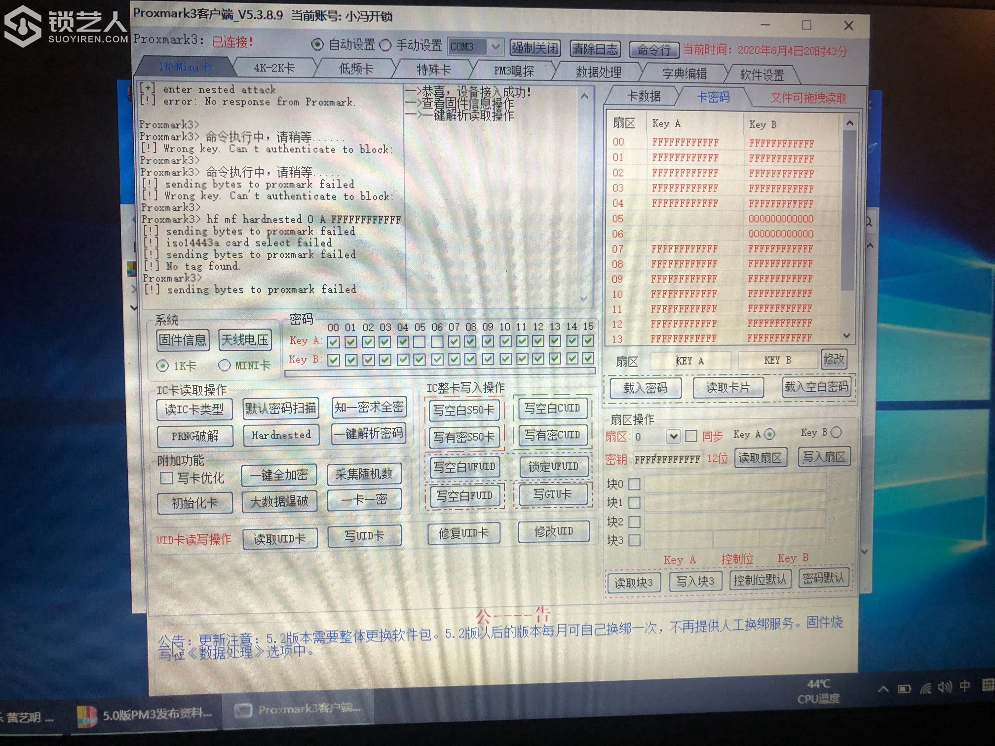Switch to the 低频卡 tab
995x746 pixels.
[x=355, y=69]
